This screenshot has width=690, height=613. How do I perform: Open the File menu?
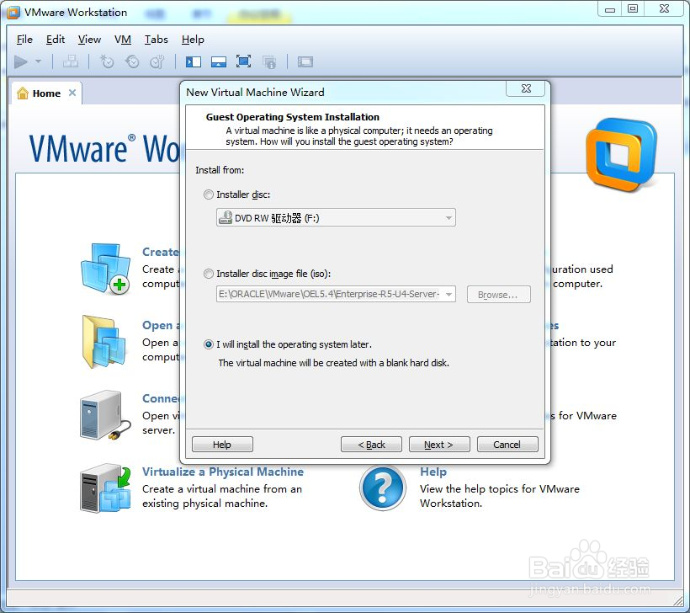24,40
